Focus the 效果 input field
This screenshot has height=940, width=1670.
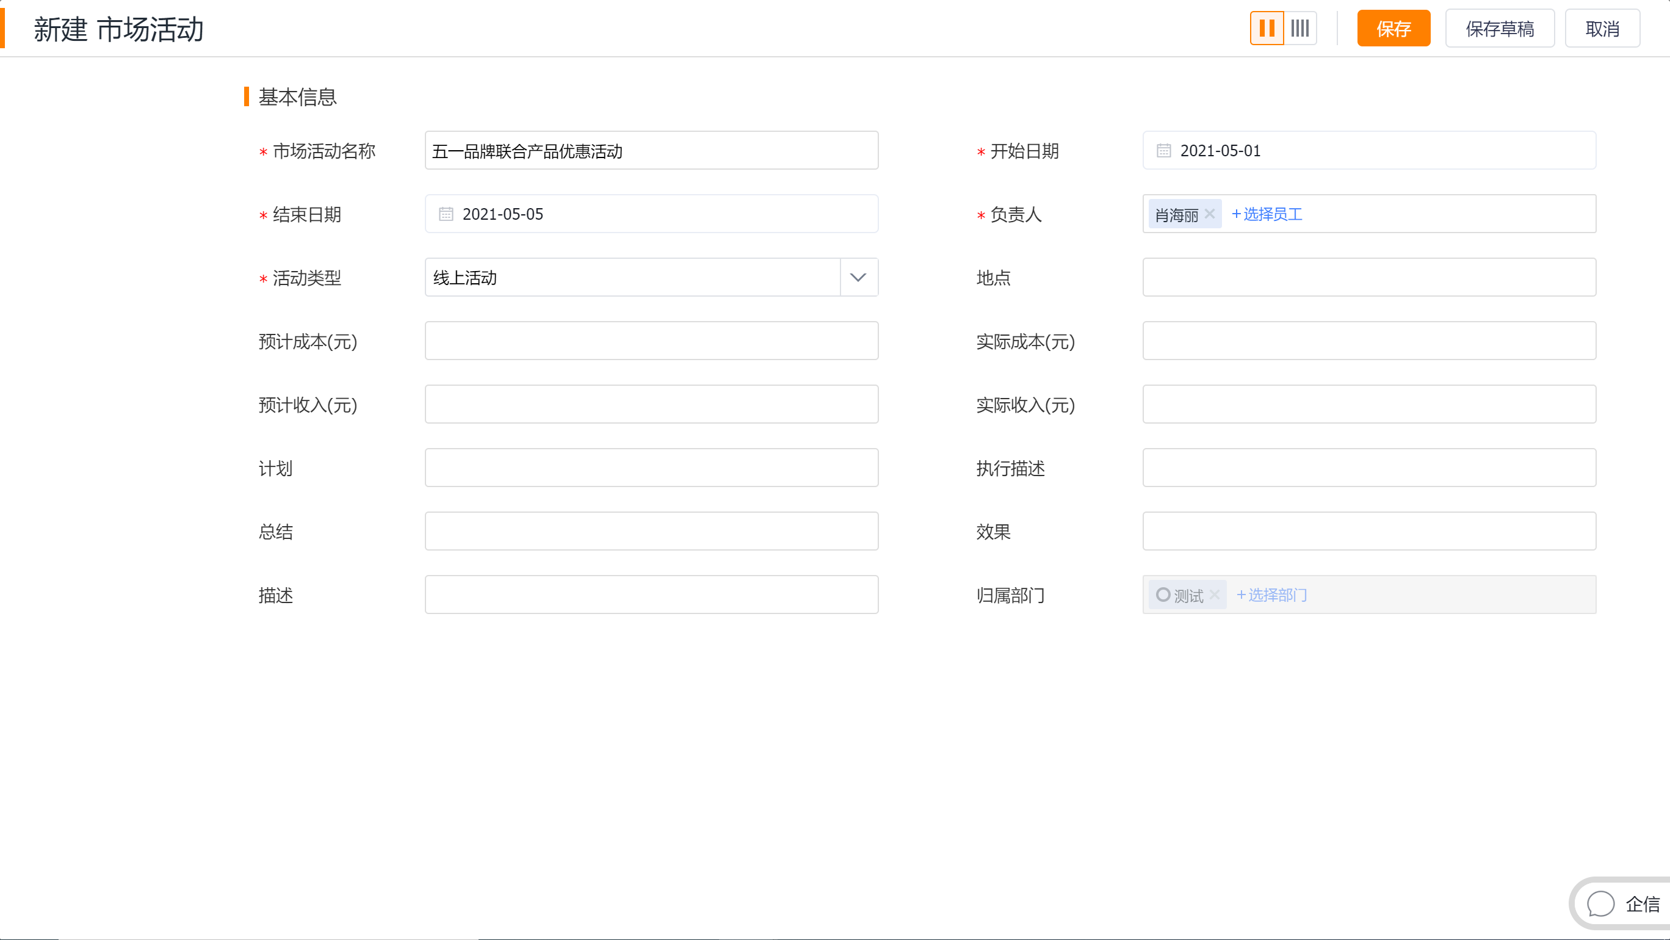coord(1369,532)
